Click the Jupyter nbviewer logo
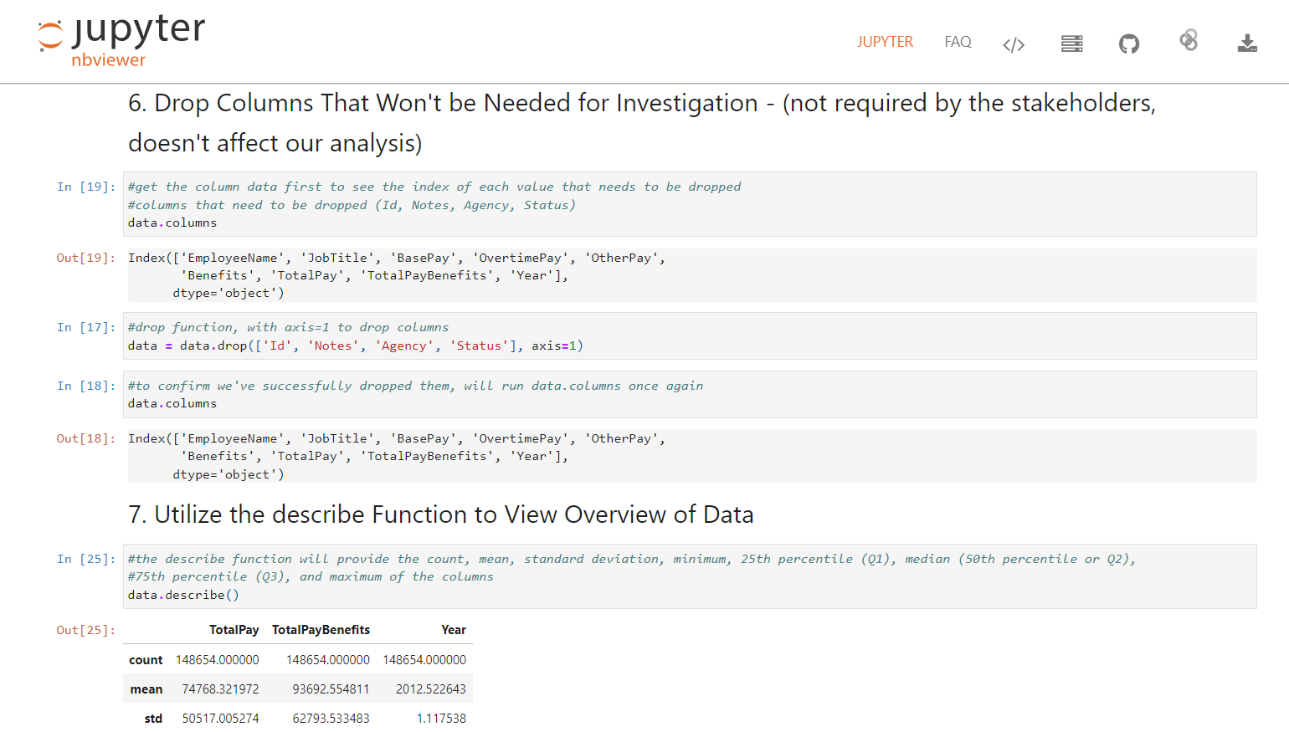 point(121,40)
